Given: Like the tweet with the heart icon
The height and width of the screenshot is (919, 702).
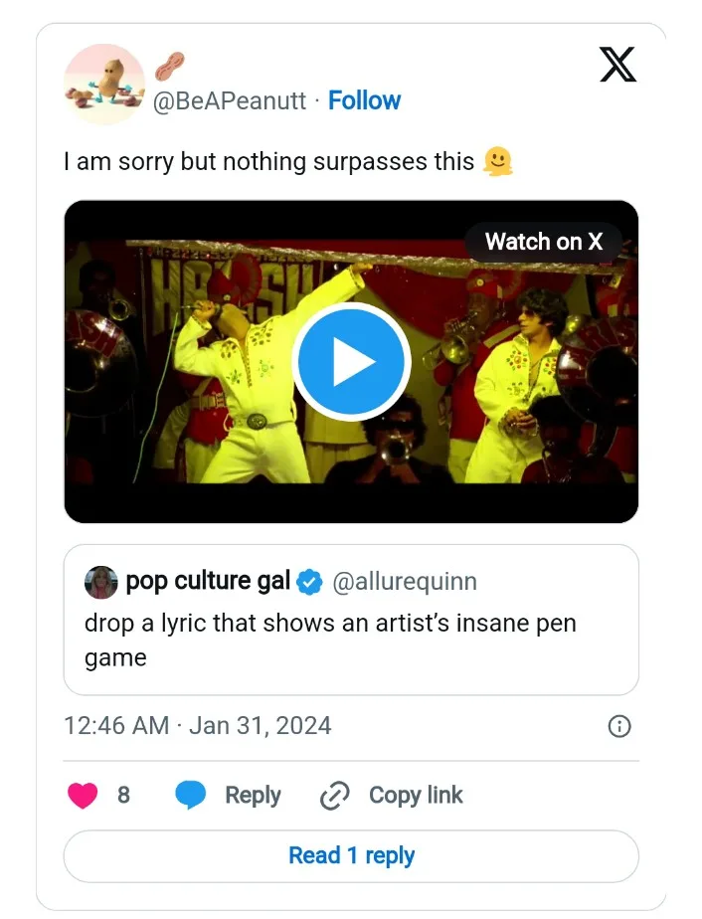Looking at the screenshot, I should click(x=83, y=795).
